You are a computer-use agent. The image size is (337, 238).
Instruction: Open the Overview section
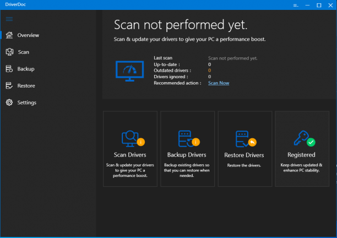28,35
